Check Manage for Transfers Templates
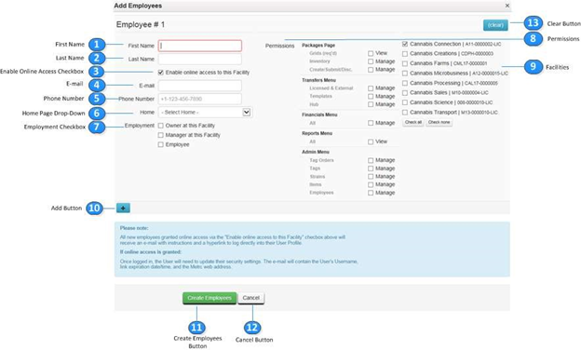 pos(371,96)
